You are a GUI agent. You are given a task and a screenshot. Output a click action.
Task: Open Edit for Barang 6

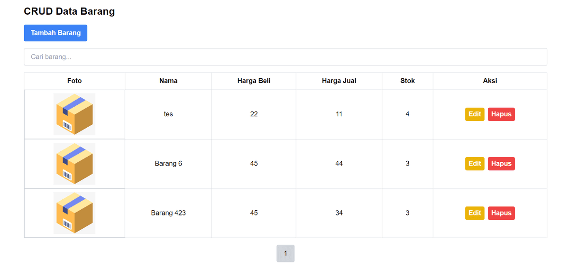tap(475, 164)
